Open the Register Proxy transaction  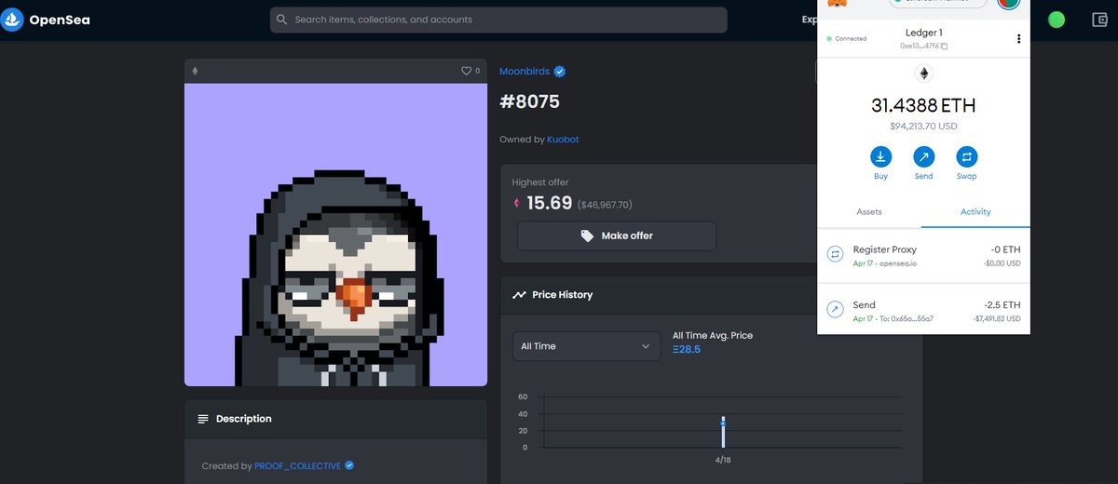[923, 256]
